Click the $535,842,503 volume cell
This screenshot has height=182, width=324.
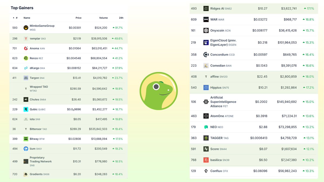pyautogui.click(x=98, y=129)
